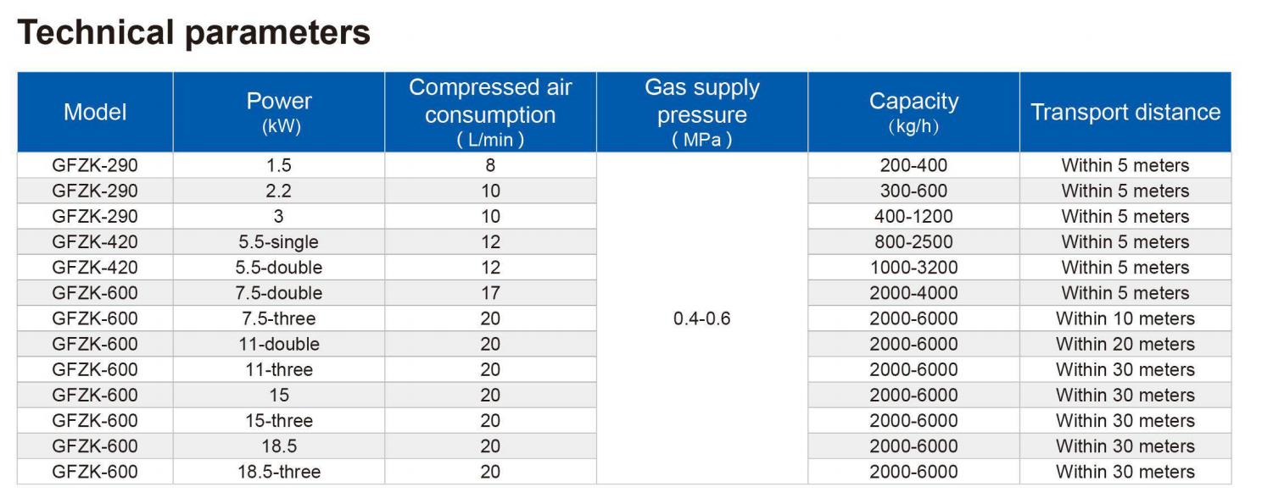Image resolution: width=1262 pixels, height=498 pixels.
Task: Click the air consumption value 17
Action: 490,293
